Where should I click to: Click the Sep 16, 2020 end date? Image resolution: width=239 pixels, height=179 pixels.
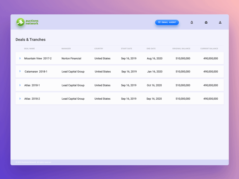[154, 99]
